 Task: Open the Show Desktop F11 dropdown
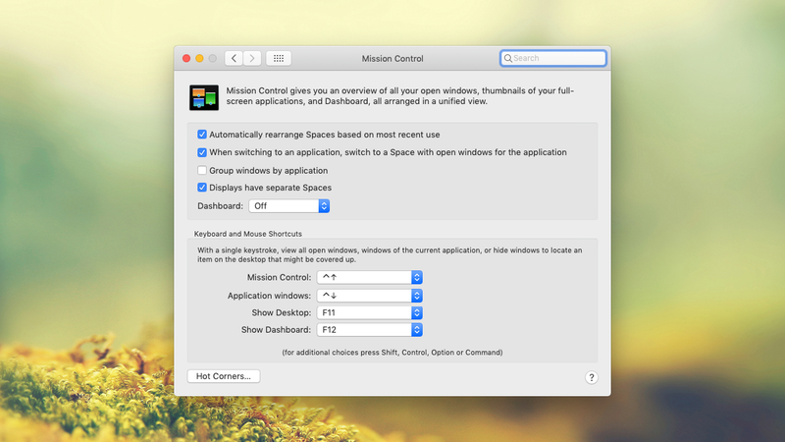(370, 312)
